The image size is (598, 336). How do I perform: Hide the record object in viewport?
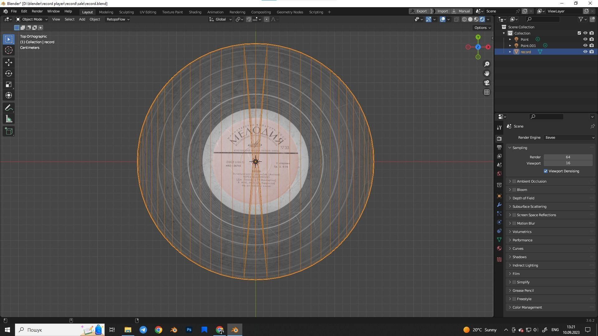coord(585,52)
